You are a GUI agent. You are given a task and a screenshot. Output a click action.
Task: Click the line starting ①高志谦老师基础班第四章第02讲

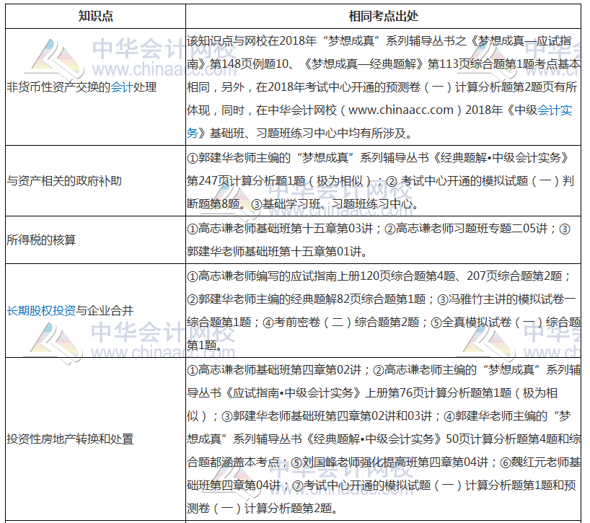tap(384, 370)
